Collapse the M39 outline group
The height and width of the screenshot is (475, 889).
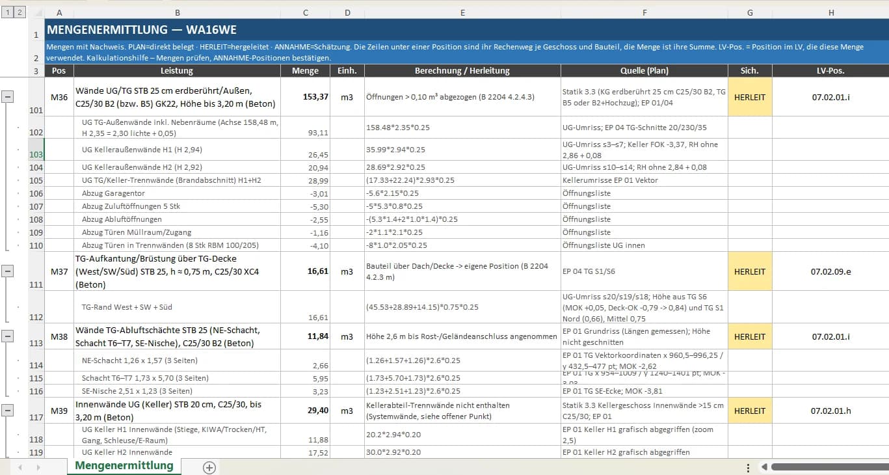pyautogui.click(x=8, y=411)
